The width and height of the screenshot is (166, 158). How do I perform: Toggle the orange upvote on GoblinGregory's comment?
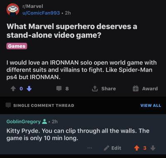(137, 148)
